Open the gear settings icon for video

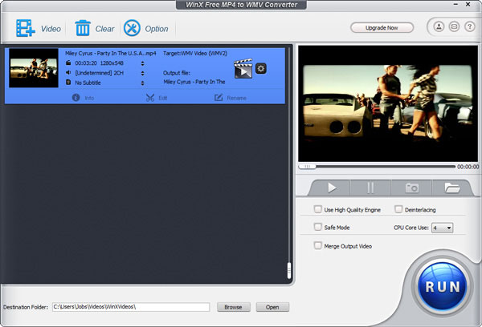pyautogui.click(x=261, y=68)
